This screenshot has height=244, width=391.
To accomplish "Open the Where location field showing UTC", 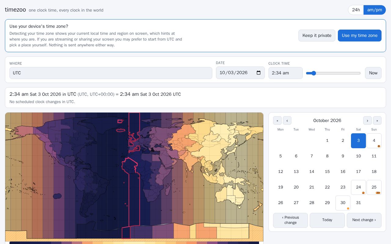I will [111, 73].
